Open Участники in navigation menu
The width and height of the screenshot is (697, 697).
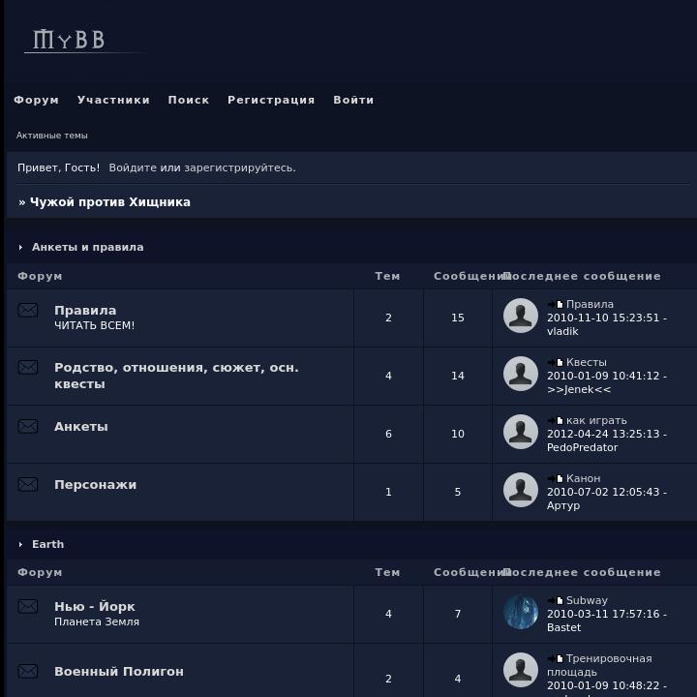click(114, 100)
